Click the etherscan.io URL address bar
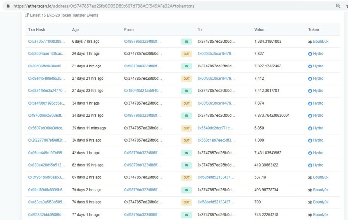 [103, 6]
